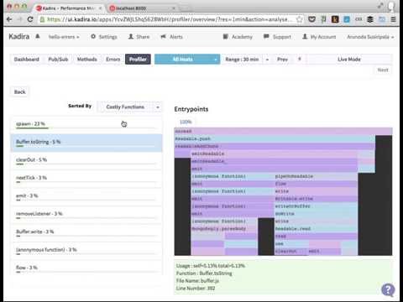Click the Prev button
This screenshot has width=403, height=302.
tap(282, 60)
